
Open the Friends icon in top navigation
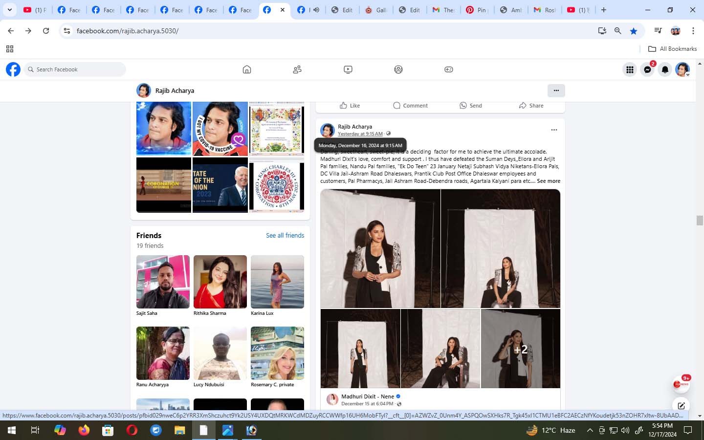[x=297, y=69]
